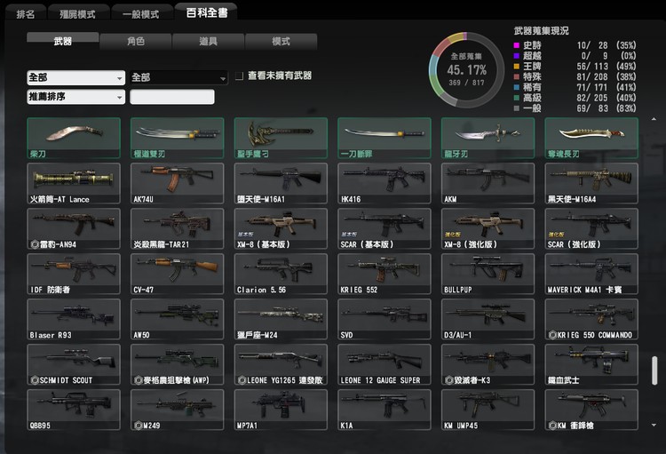
Task: Expand the first 全部 category dropdown
Action: [76, 78]
